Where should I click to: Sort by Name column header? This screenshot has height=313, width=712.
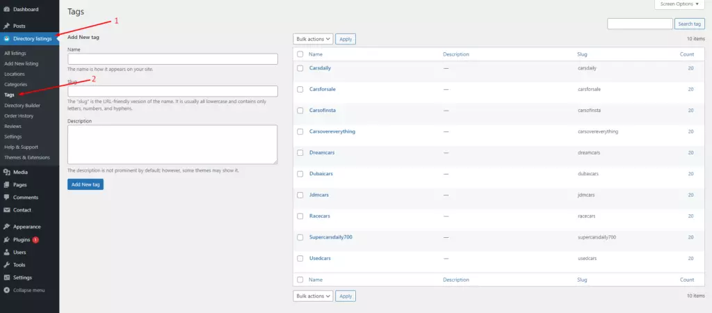316,54
